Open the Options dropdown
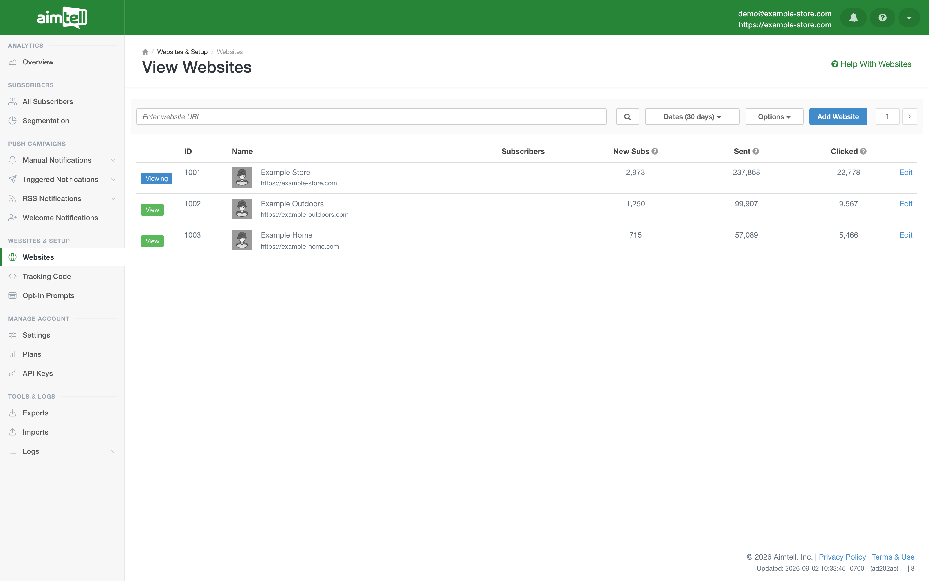 pos(774,116)
